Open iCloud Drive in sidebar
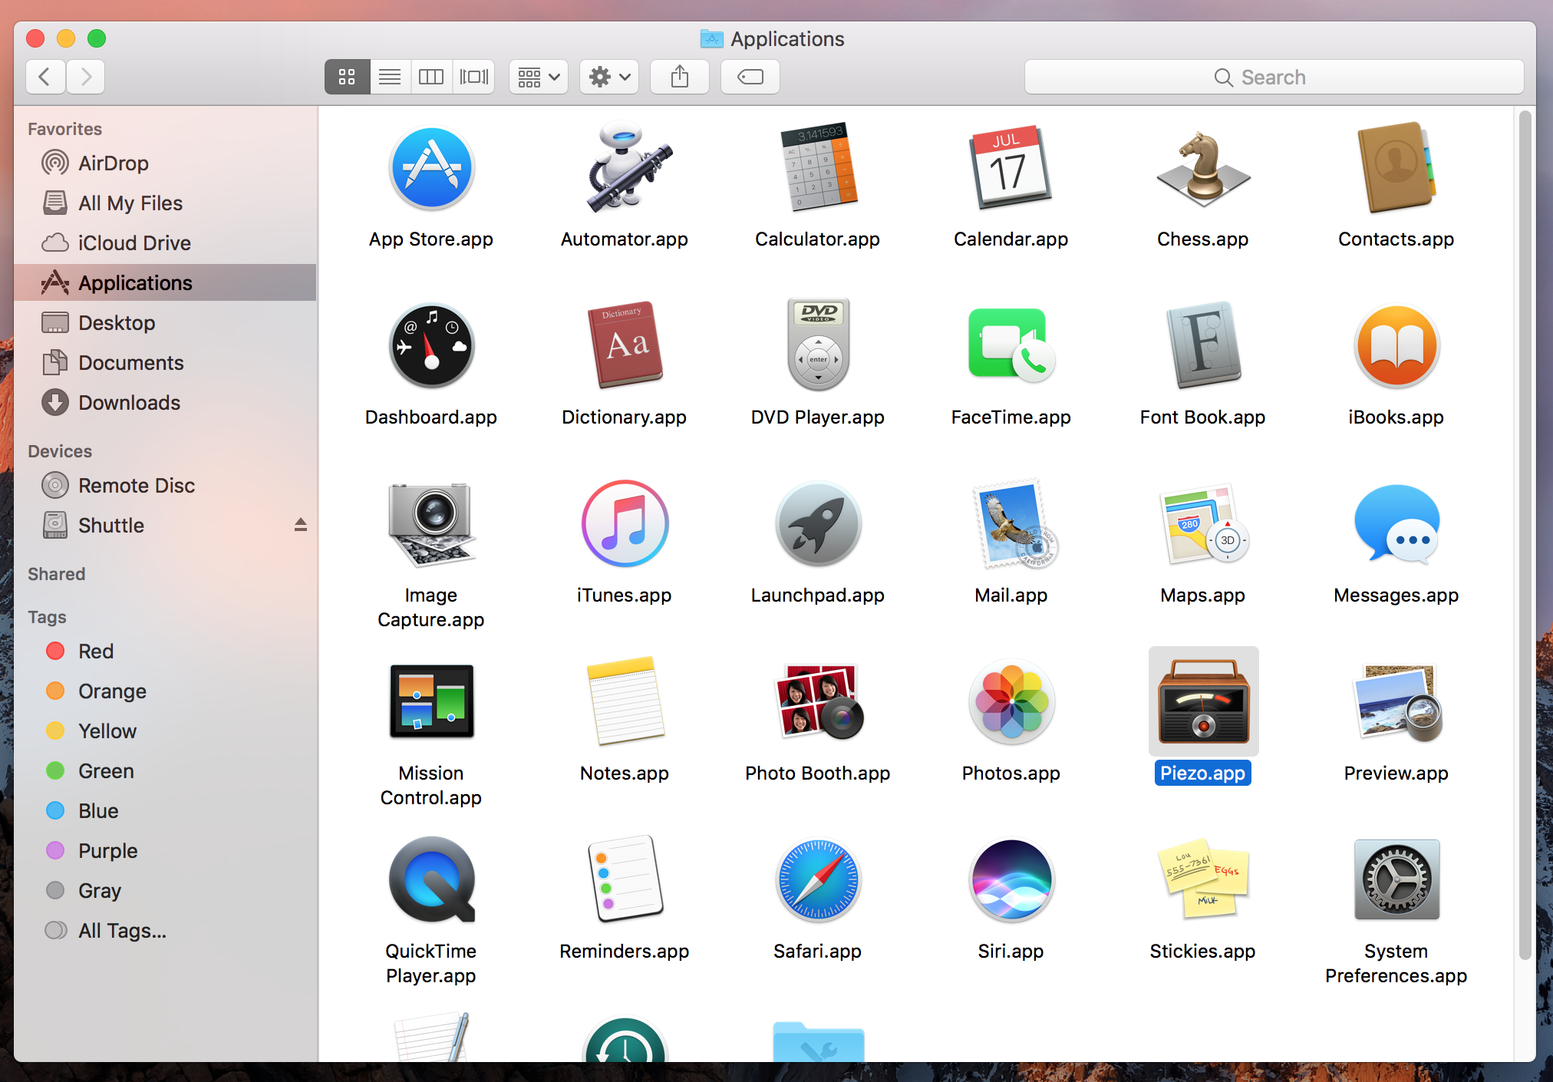The image size is (1553, 1082). 165,243
